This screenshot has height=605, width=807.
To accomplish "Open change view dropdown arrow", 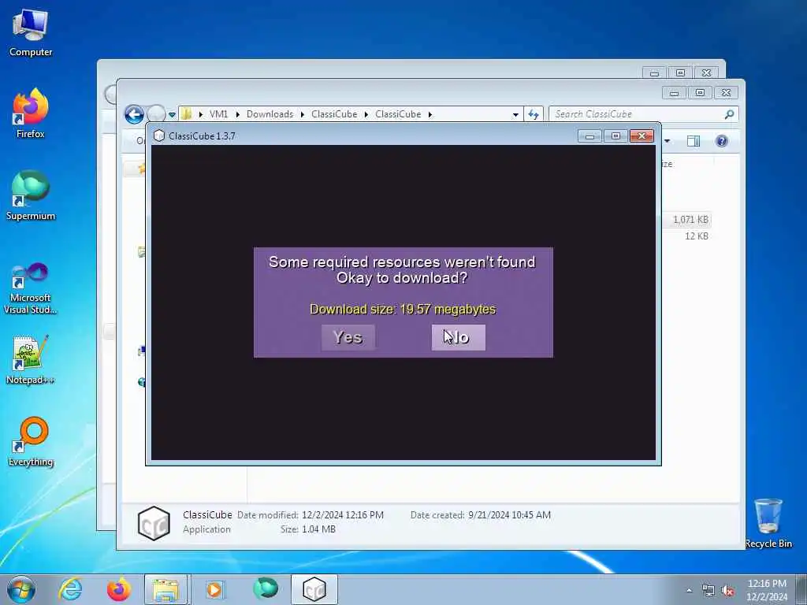I will (667, 141).
